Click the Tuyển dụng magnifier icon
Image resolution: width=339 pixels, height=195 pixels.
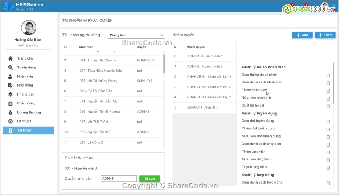pyautogui.click(x=10, y=67)
